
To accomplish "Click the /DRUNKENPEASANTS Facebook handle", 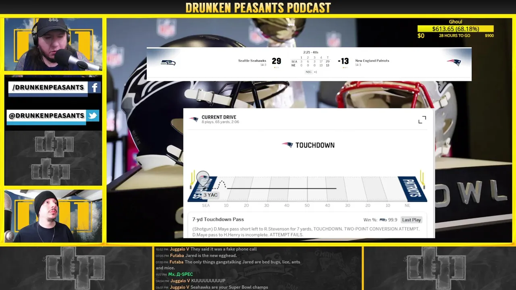I will 48,87.
